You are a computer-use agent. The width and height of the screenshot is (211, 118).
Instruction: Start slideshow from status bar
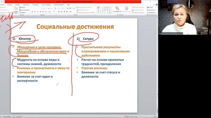(x=132, y=117)
